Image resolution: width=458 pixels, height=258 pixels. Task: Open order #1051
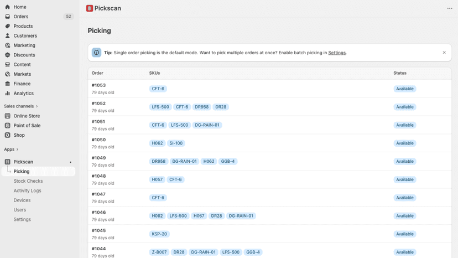point(98,122)
